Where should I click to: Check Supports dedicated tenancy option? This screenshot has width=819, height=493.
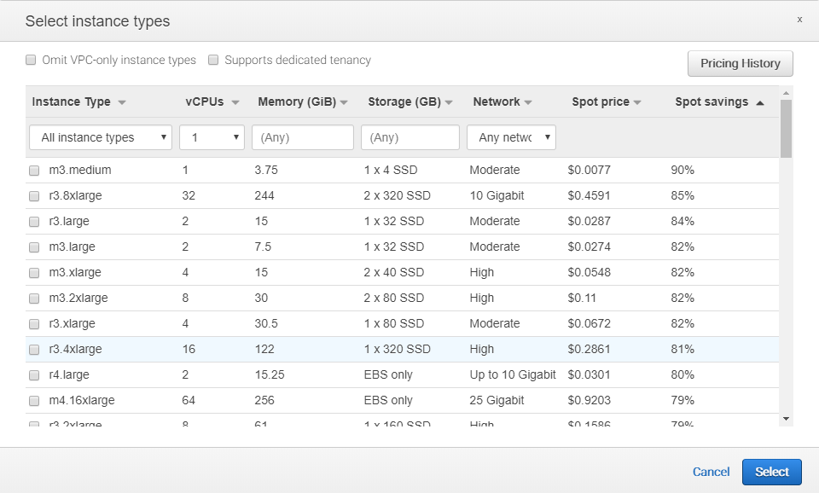click(x=214, y=61)
